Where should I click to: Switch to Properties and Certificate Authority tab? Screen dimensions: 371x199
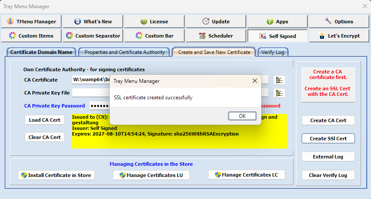coord(124,52)
